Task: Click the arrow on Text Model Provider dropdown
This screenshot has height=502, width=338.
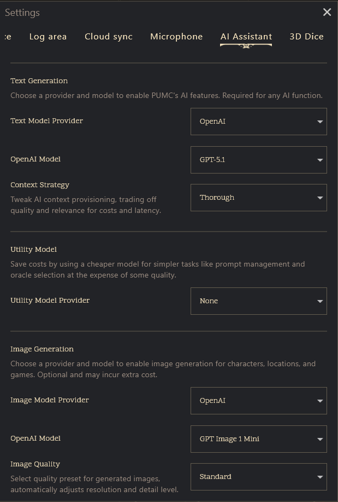Action: tap(320, 122)
